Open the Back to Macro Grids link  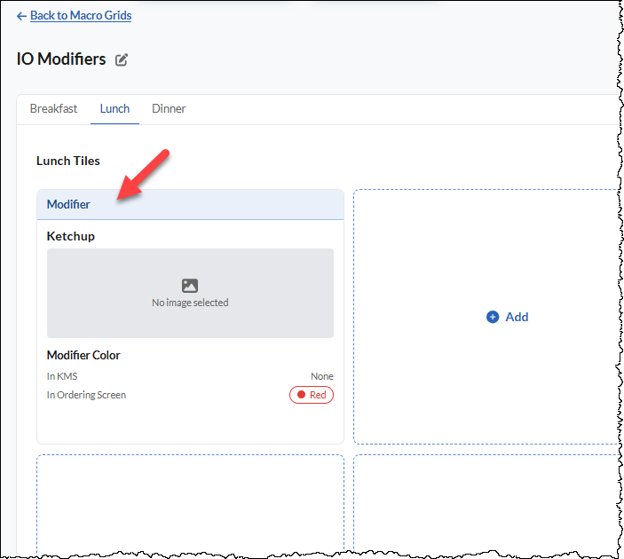point(81,15)
